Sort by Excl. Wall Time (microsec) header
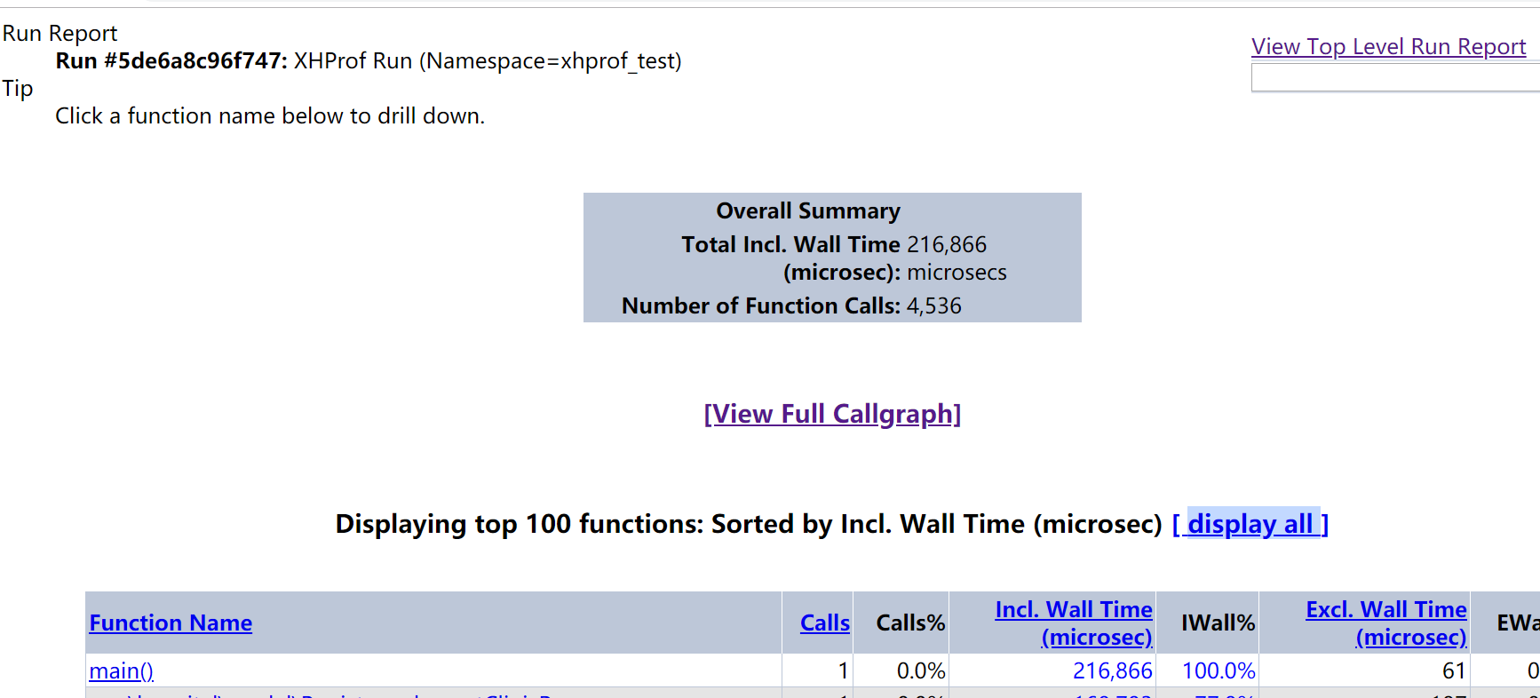1540x698 pixels. (1386, 623)
